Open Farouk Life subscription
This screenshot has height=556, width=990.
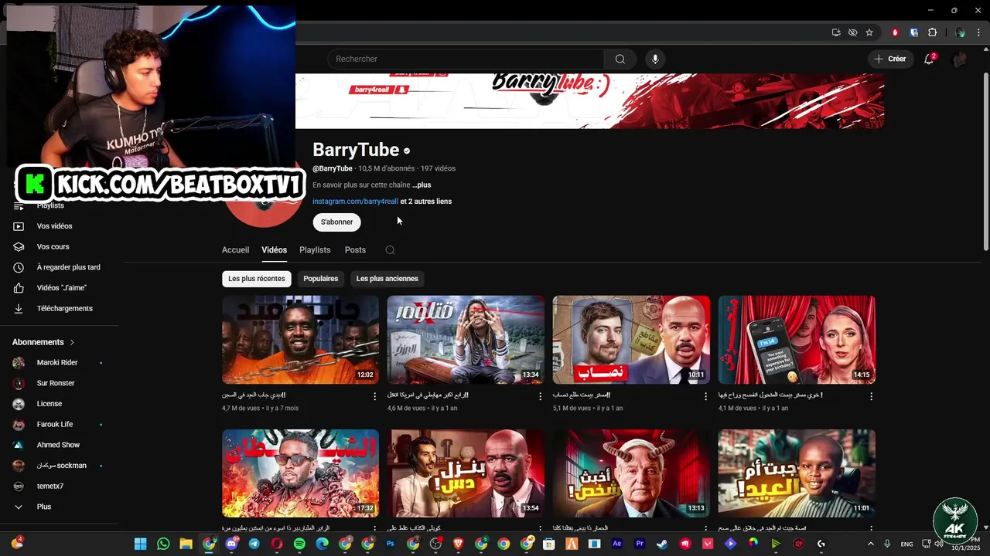coord(55,425)
